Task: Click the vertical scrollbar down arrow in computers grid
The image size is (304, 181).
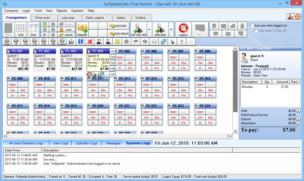Action: [235, 131]
